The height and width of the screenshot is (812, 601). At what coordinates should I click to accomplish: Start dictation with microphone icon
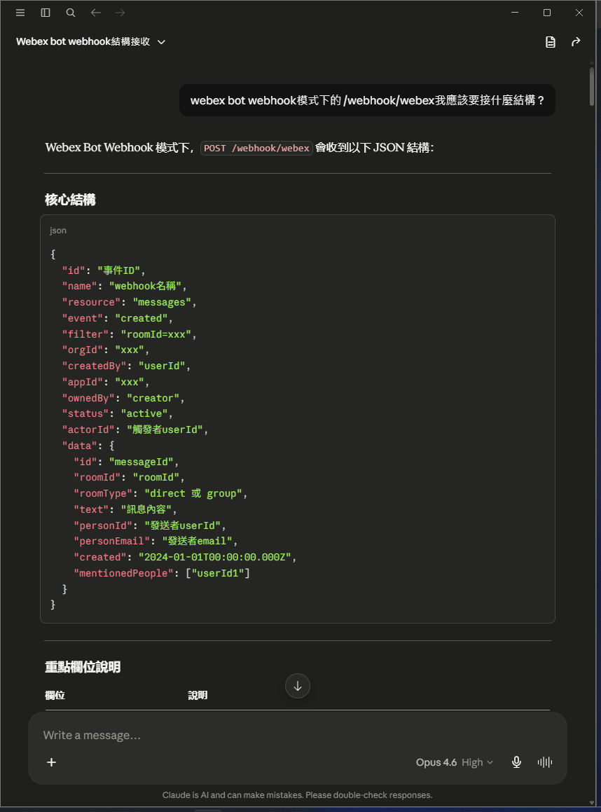(516, 762)
